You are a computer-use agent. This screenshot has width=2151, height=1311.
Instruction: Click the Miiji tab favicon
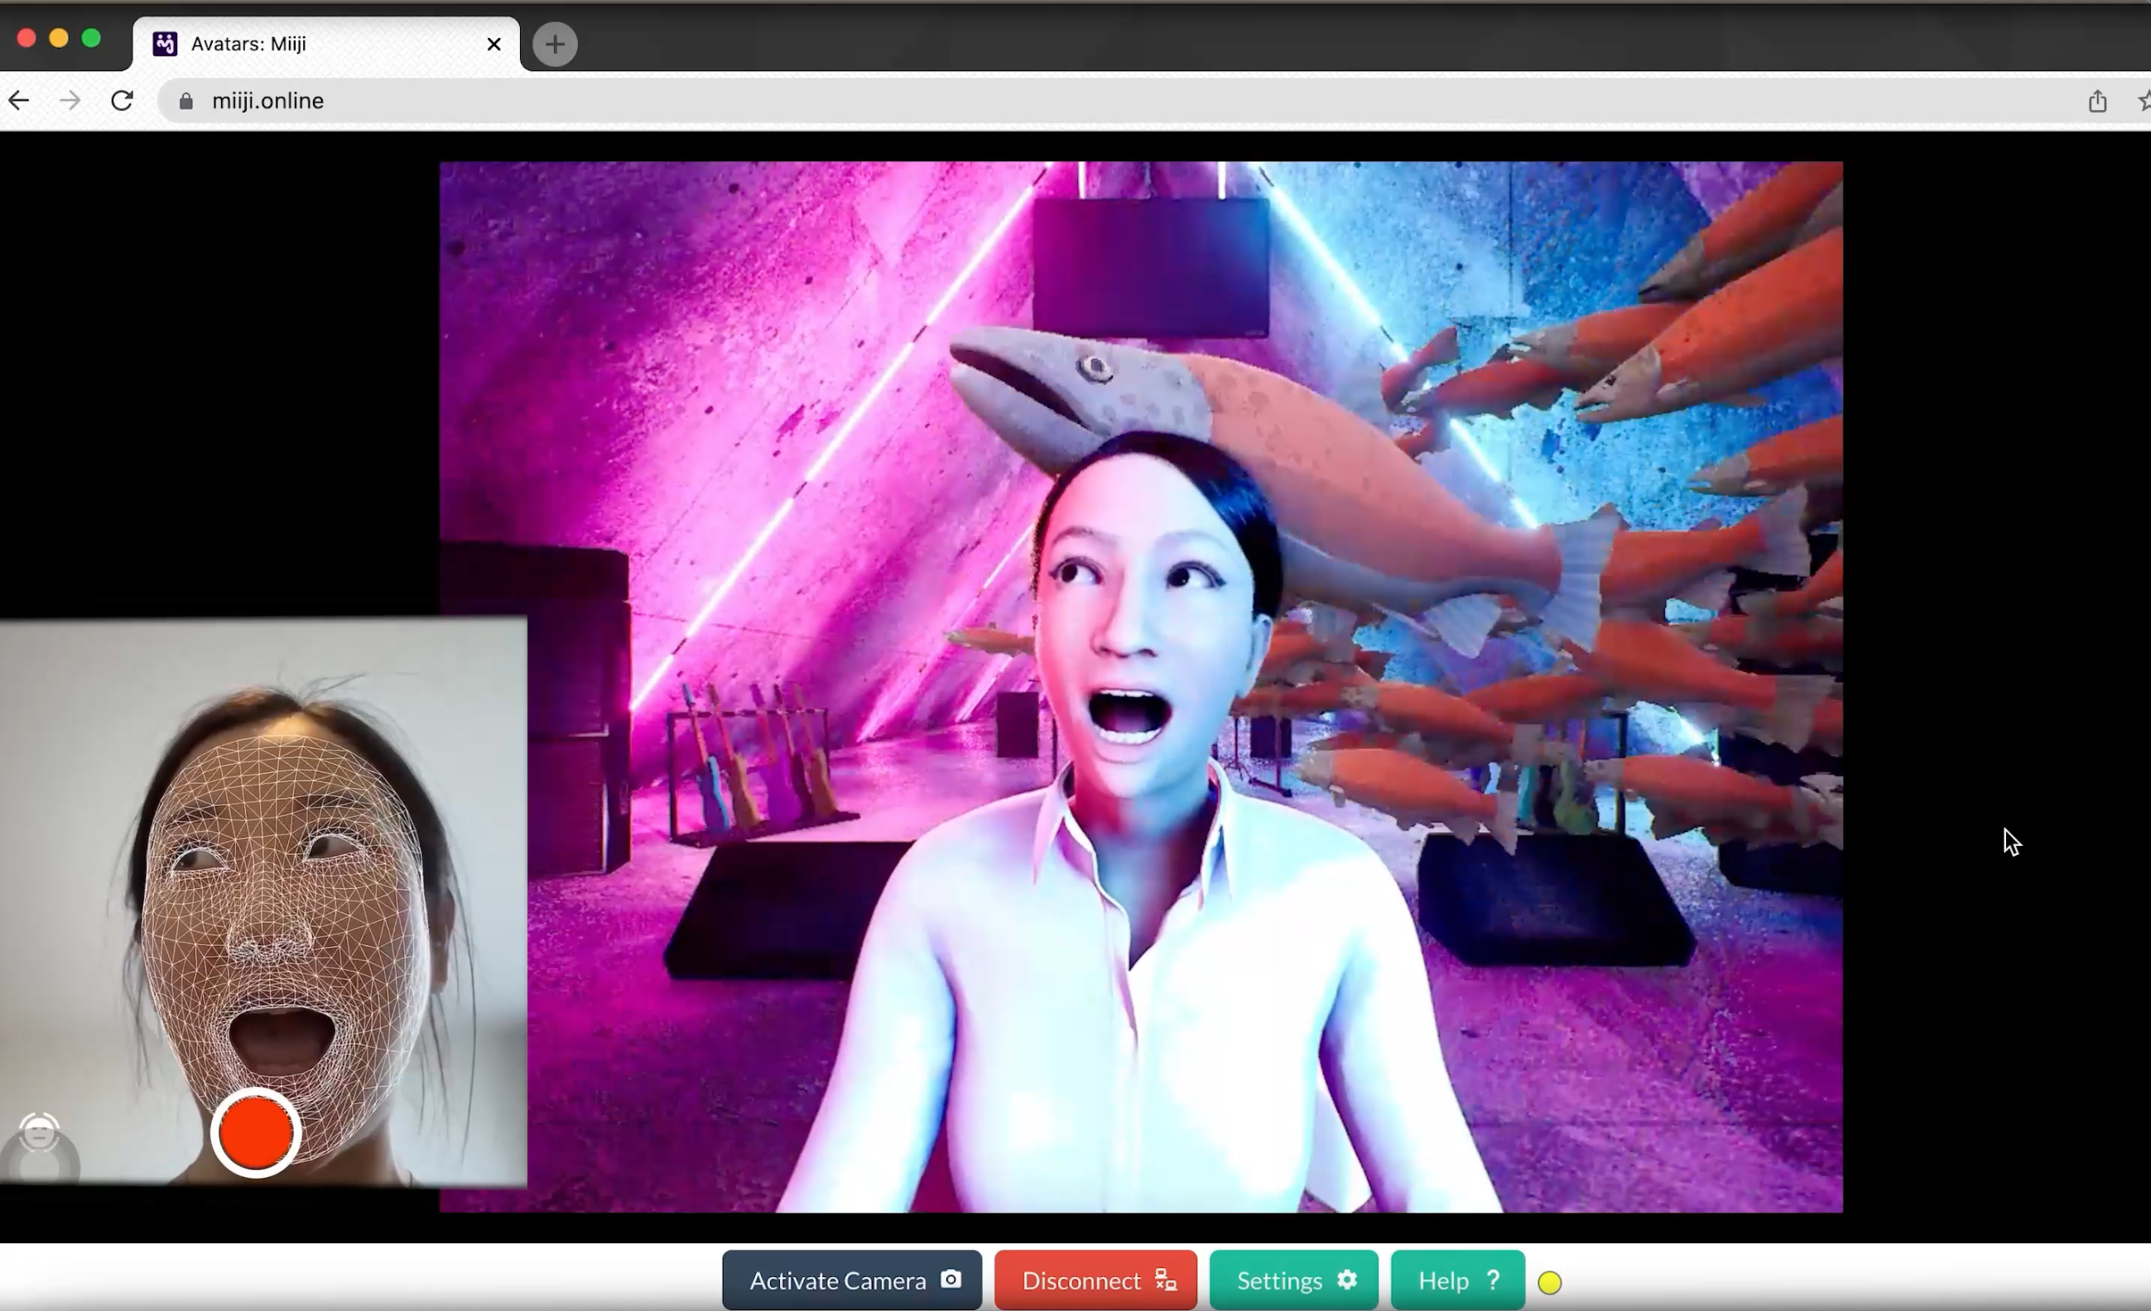pyautogui.click(x=165, y=44)
